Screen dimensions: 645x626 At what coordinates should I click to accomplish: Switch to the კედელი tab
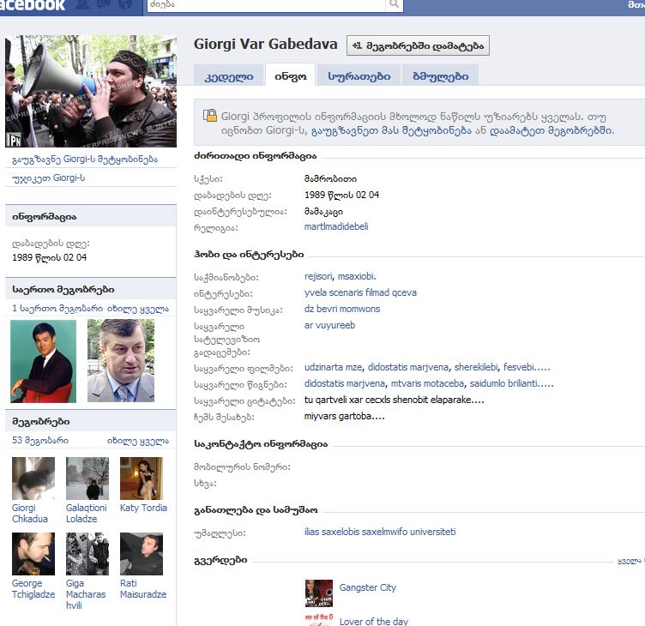point(229,76)
